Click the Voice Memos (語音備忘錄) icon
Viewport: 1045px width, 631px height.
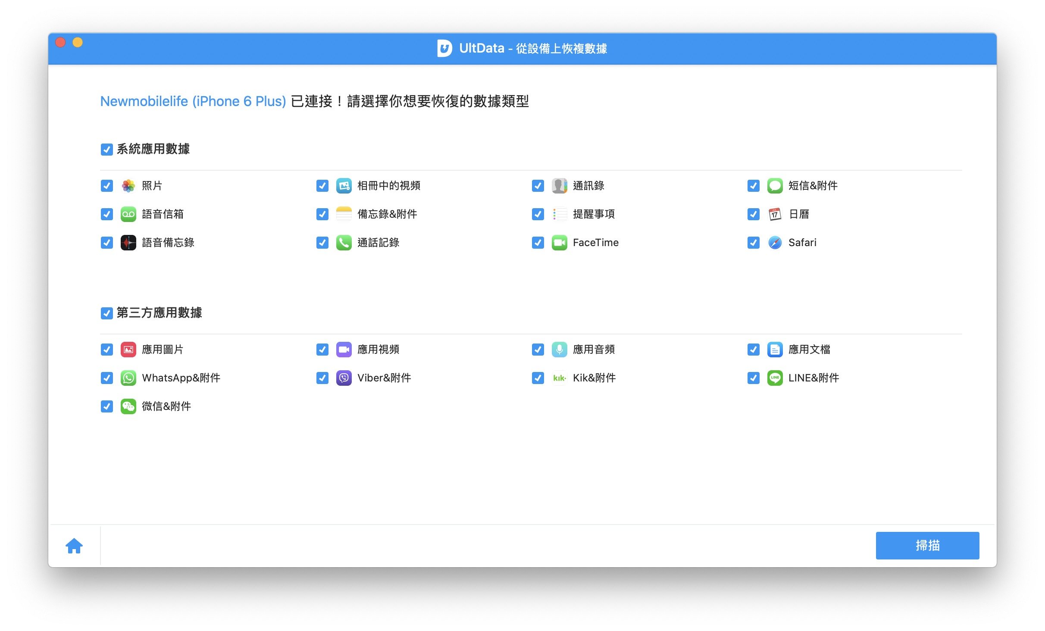[x=128, y=243]
